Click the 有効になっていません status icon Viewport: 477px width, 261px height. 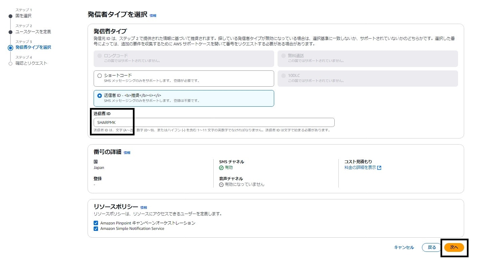(x=221, y=185)
